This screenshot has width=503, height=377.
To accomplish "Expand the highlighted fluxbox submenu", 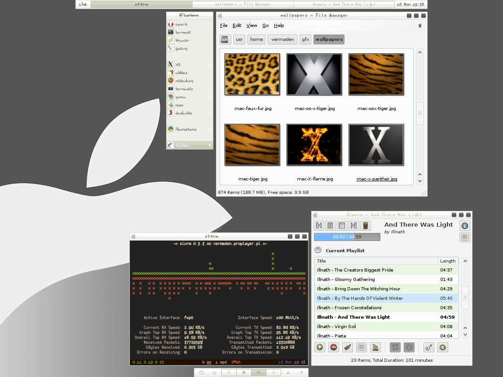I will (189, 145).
